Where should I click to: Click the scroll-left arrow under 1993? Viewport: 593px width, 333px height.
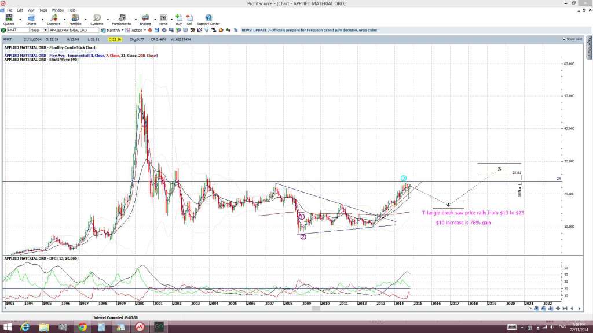[x=5, y=309]
